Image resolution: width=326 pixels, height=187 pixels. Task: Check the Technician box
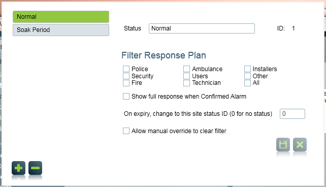click(186, 83)
